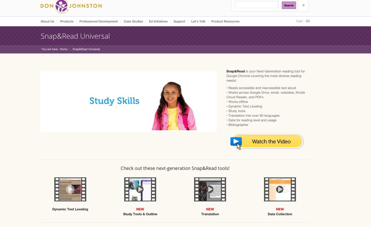Viewport: 371px width, 227px height.
Task: Open Product Resources menu
Action: pos(225,21)
